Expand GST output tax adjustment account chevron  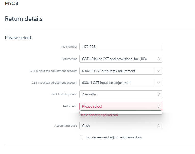pyautogui.click(x=158, y=71)
